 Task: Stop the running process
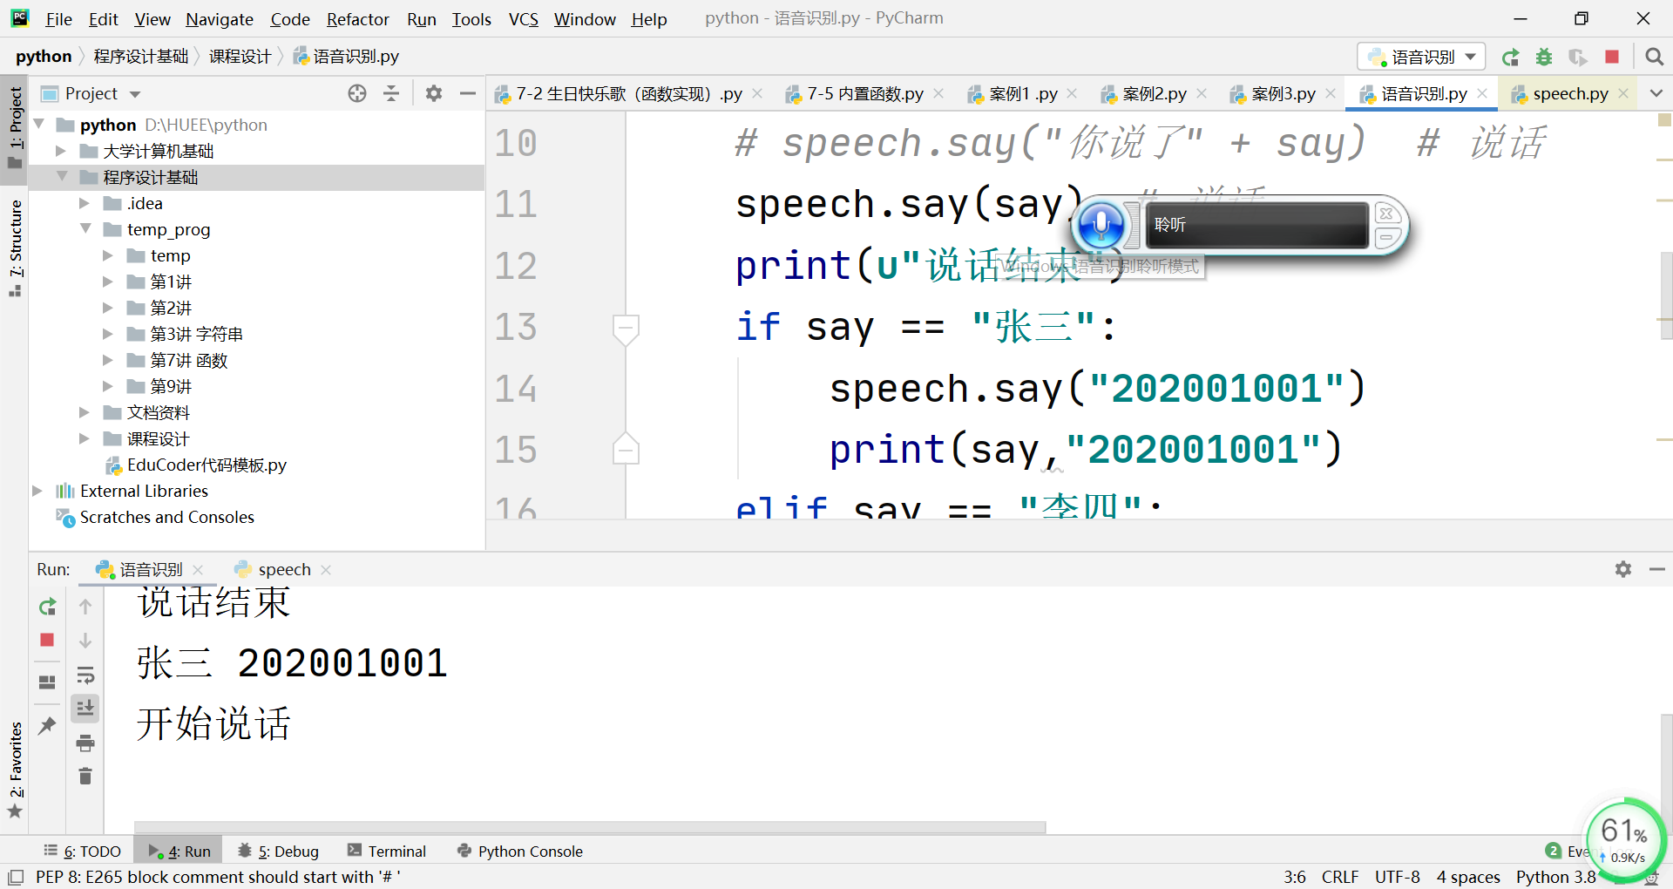(x=1611, y=57)
